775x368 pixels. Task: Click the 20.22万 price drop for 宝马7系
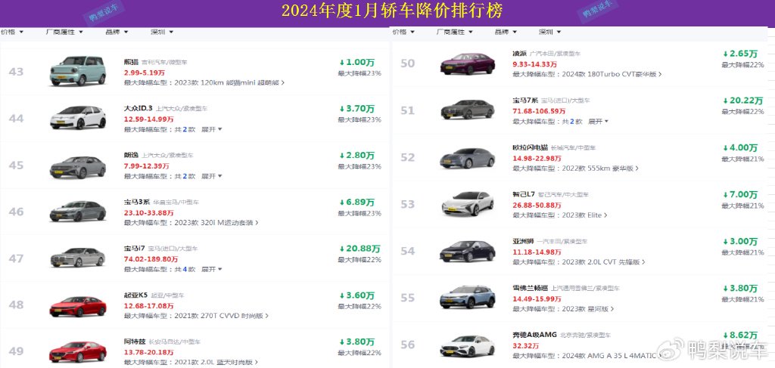point(743,101)
